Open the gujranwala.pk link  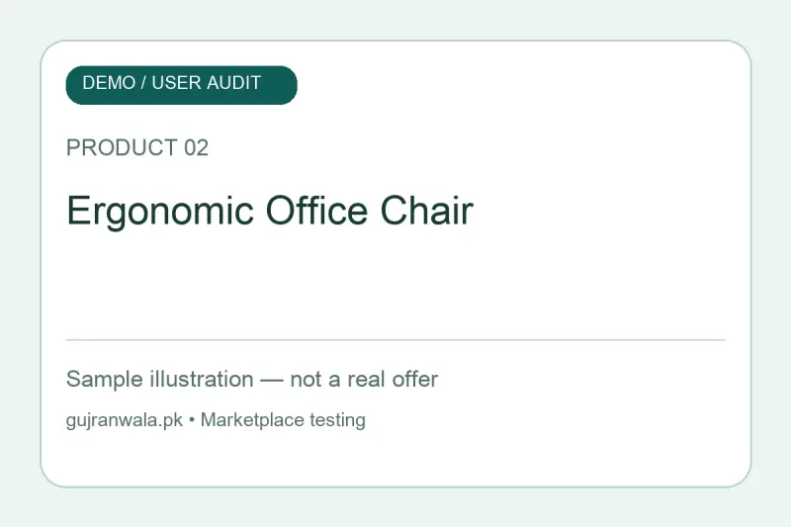pyautogui.click(x=125, y=420)
